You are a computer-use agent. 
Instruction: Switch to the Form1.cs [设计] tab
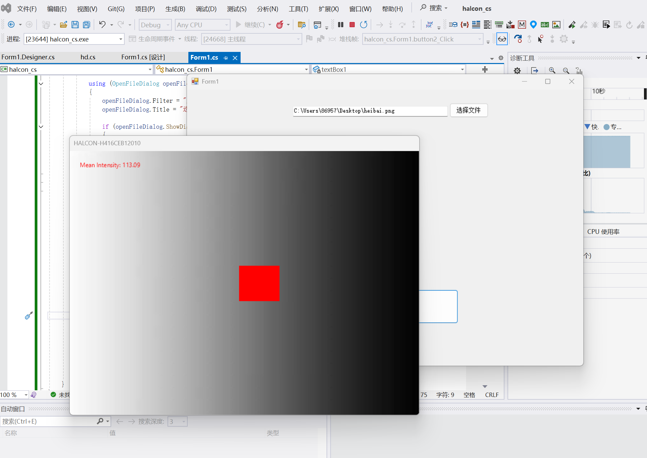143,57
